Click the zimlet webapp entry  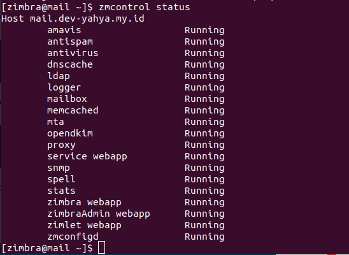pyautogui.click(x=84, y=226)
